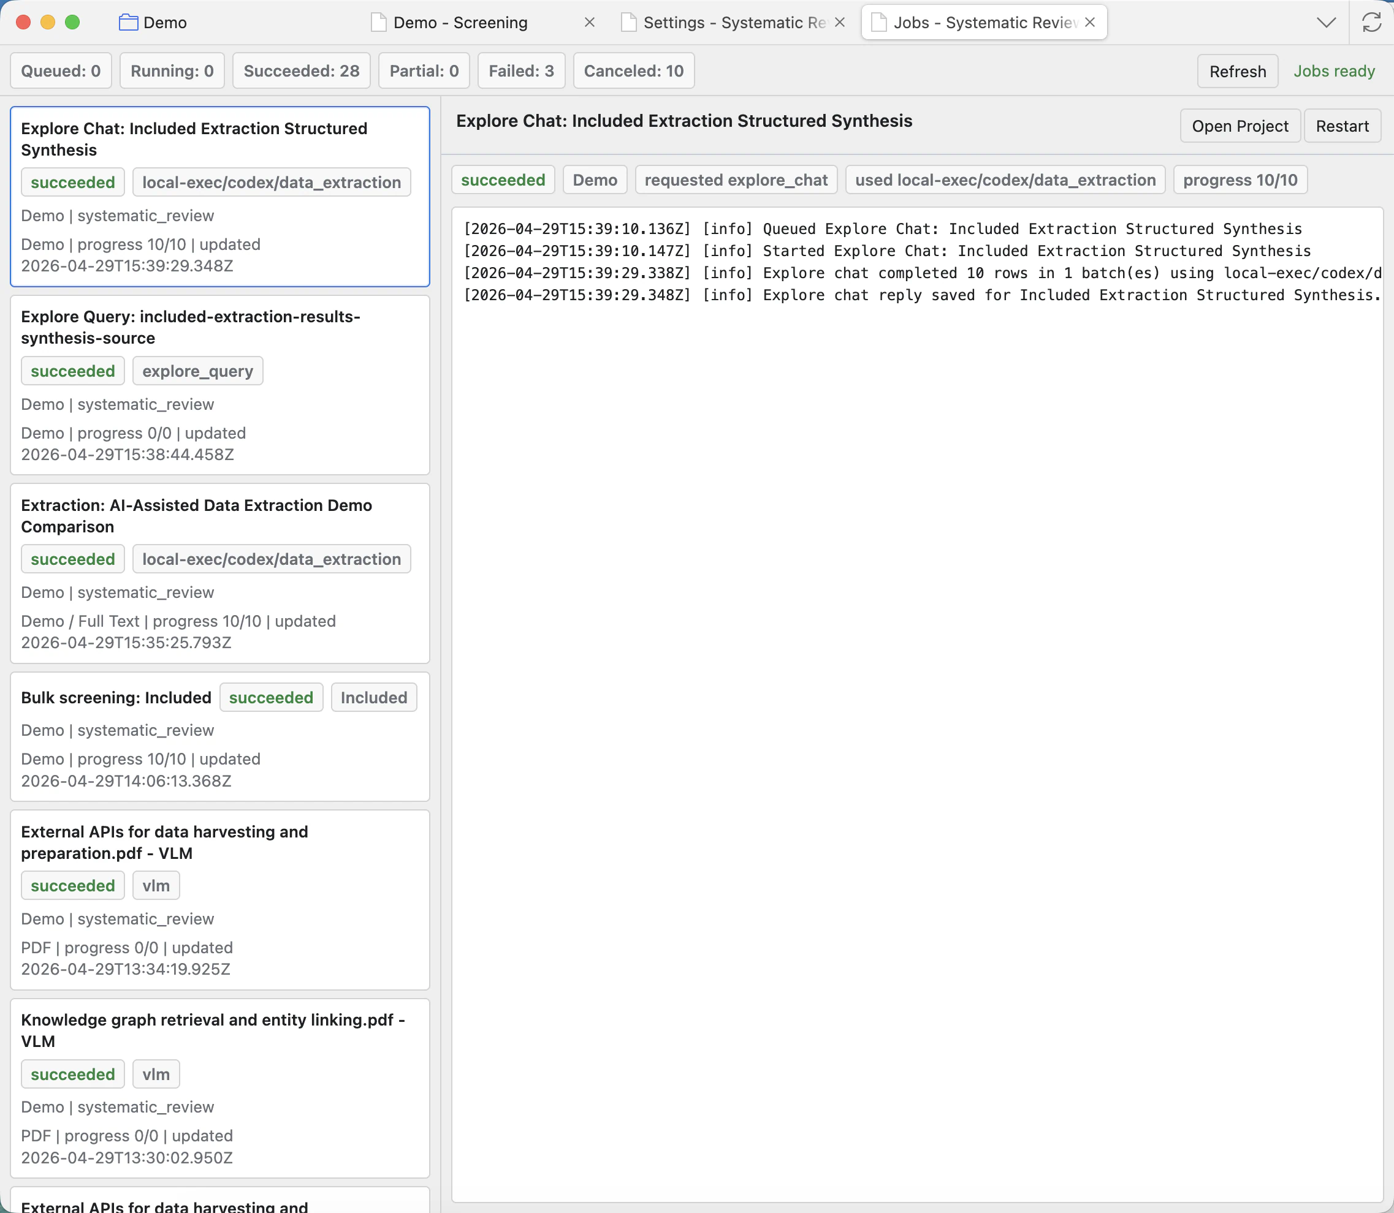The width and height of the screenshot is (1394, 1213).
Task: Click the reload arrows icon in title bar
Action: pos(1372,22)
